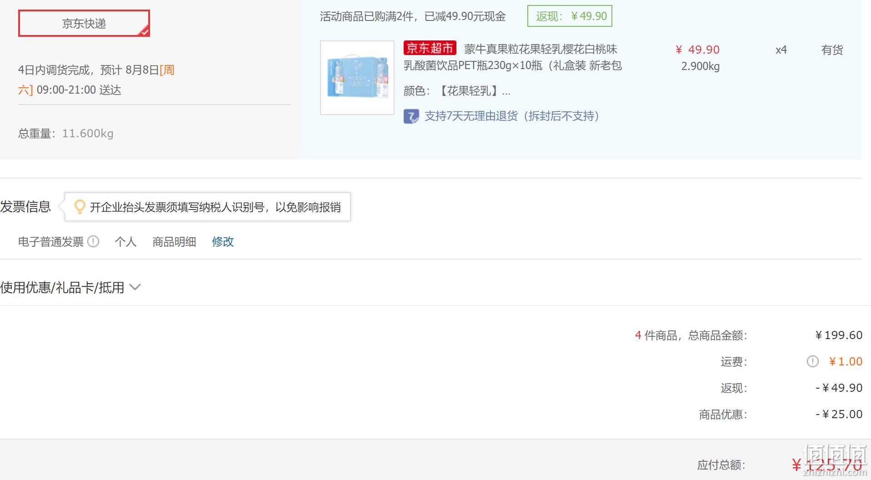
Task: Click 修改 to edit invoice info
Action: [x=223, y=241]
